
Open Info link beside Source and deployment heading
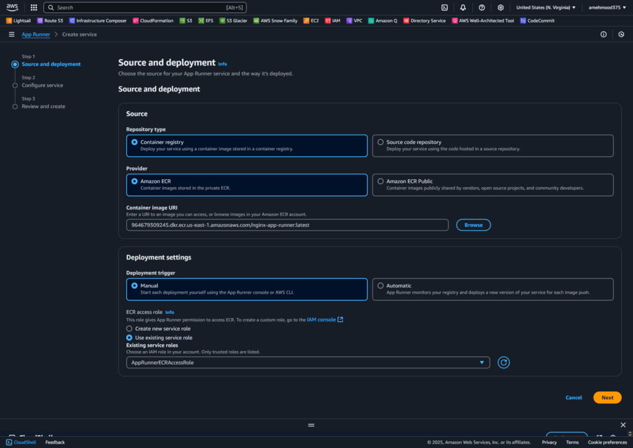tap(223, 64)
